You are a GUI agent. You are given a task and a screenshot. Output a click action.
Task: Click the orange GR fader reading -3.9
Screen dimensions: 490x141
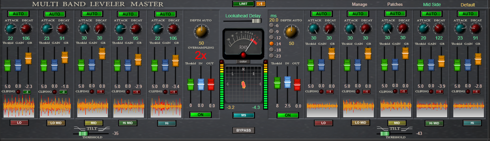441,62
